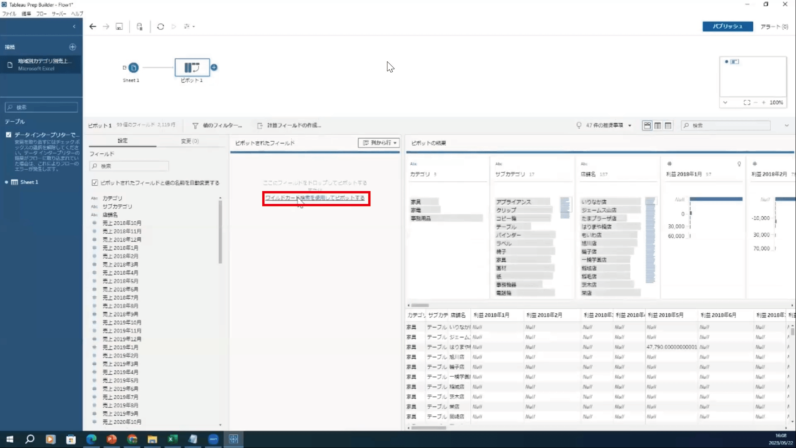Expand the chevron right of profile search
796x448 pixels.
[x=786, y=125]
